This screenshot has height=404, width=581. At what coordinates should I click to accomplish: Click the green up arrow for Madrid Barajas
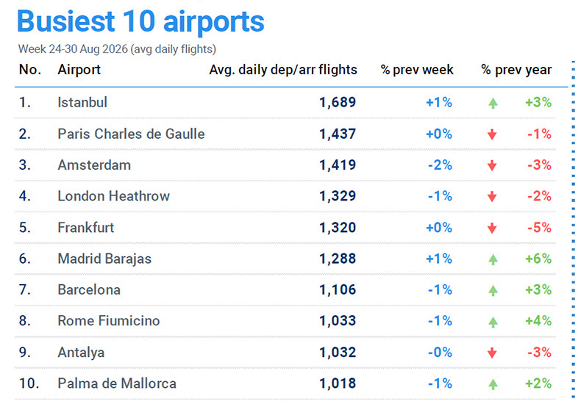coord(493,260)
